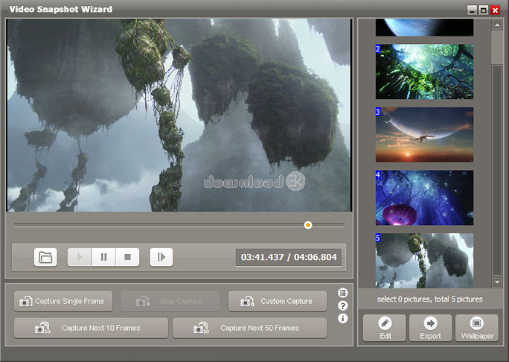
Task: Step forward one frame
Action: (161, 257)
